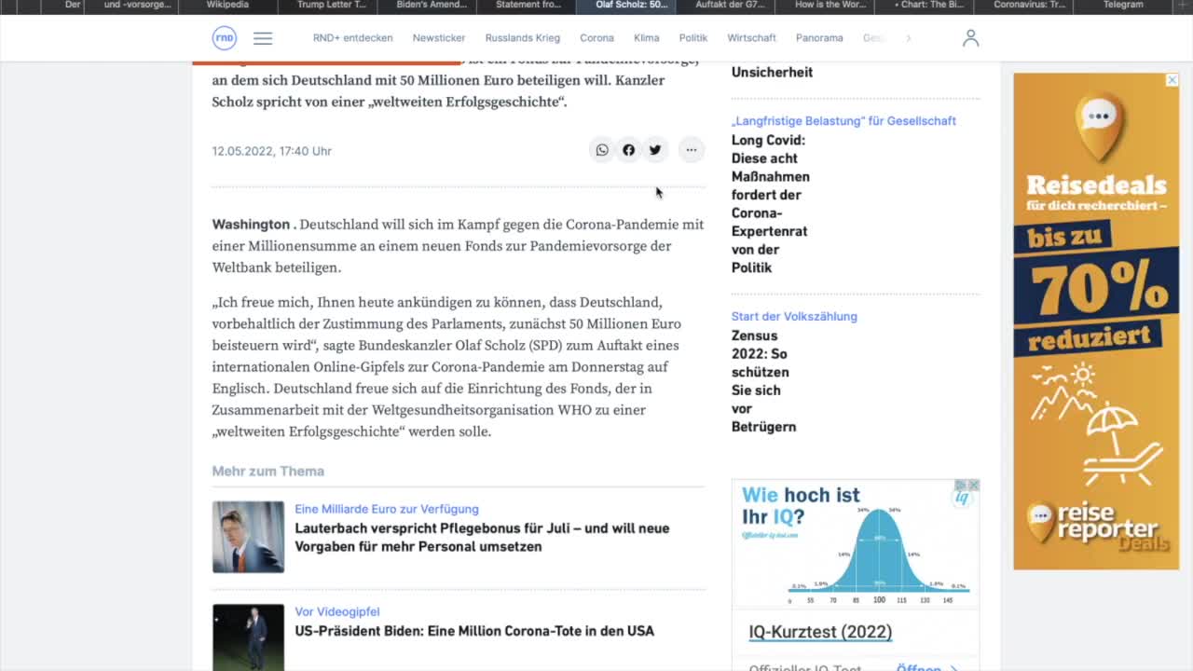Click 'Eine Milliarde Euro zur Verfügung' label

point(387,509)
